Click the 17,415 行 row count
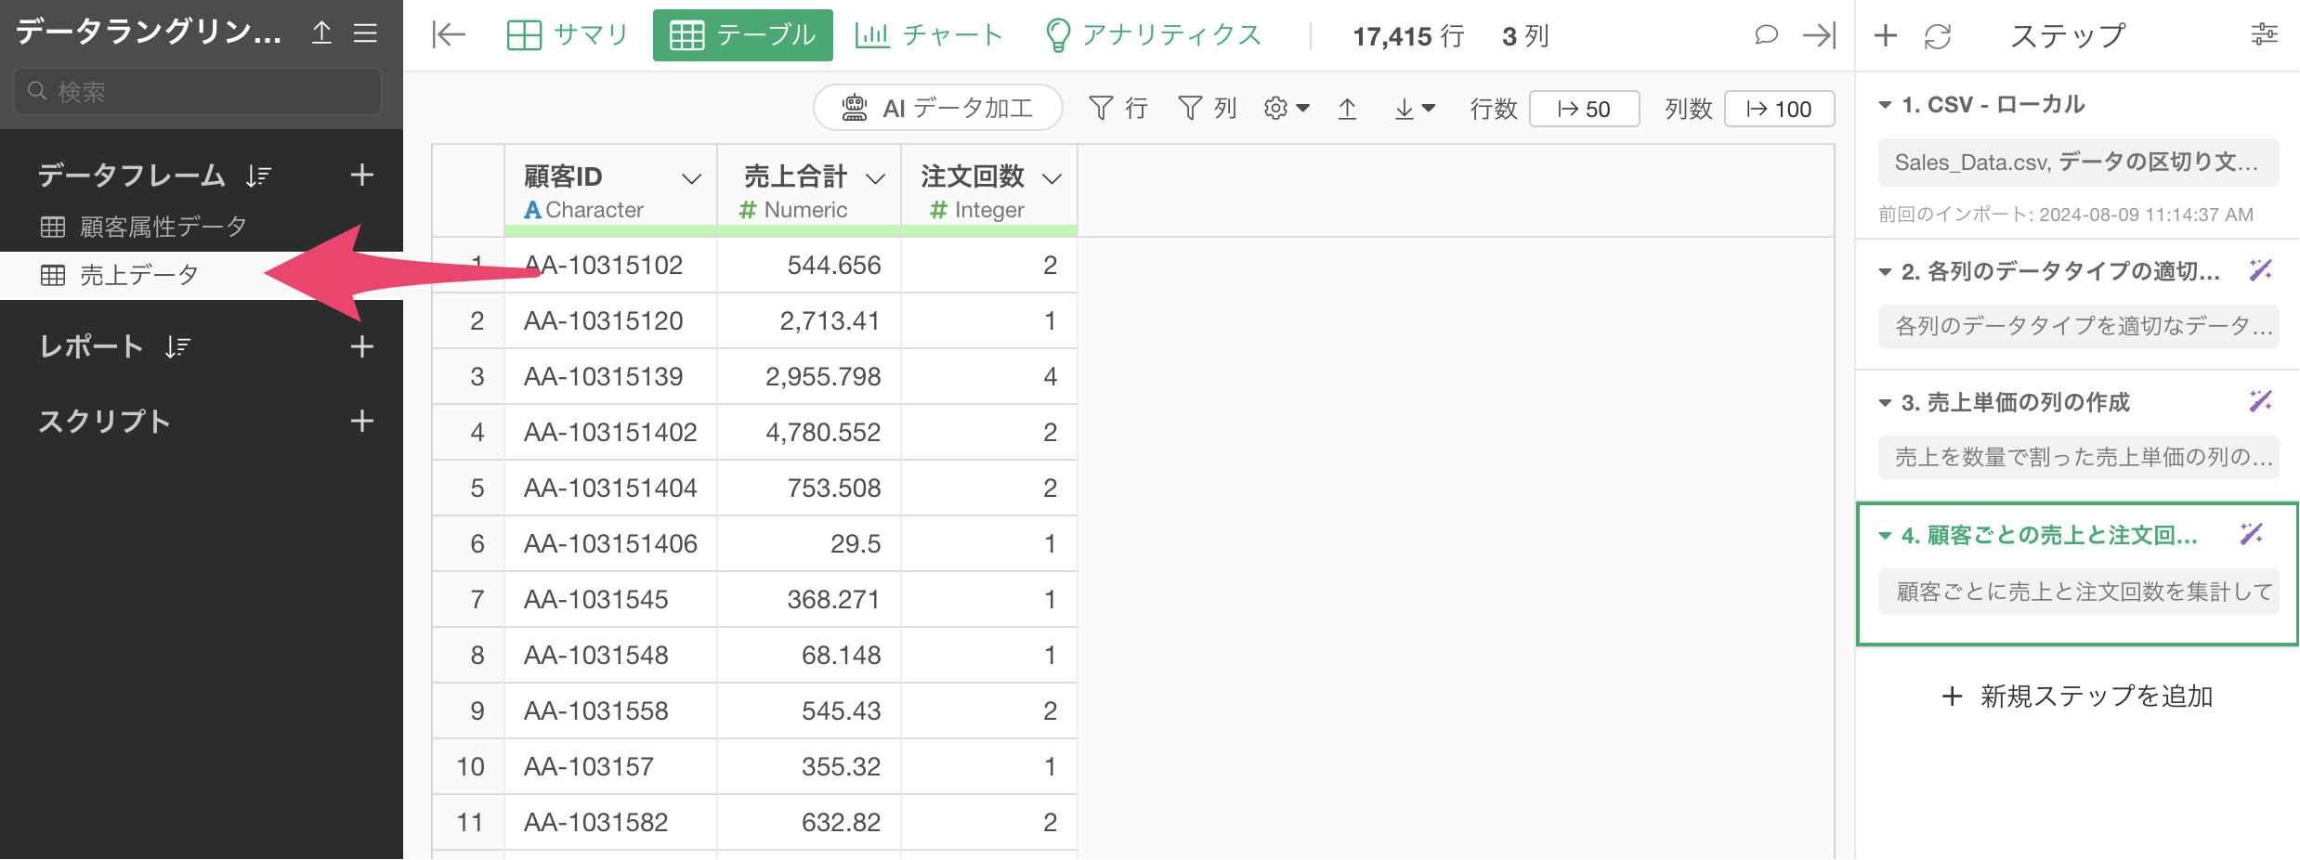 pyautogui.click(x=1408, y=36)
